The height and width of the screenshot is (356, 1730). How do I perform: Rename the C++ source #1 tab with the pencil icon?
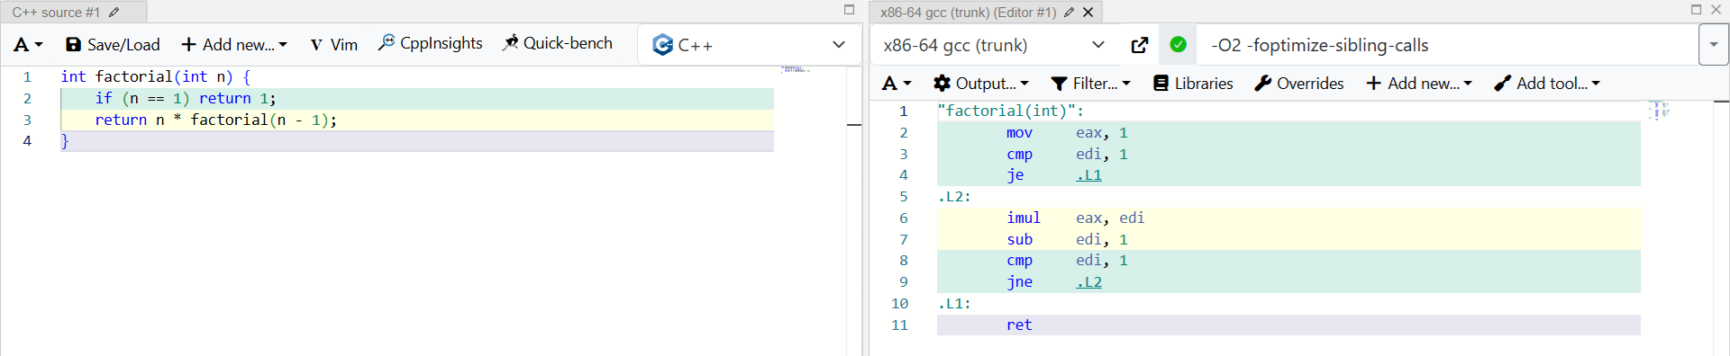coord(114,13)
